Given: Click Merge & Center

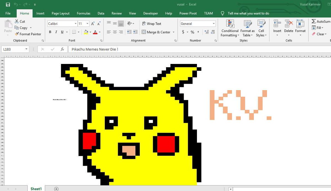Looking at the screenshot, I should point(156,32).
